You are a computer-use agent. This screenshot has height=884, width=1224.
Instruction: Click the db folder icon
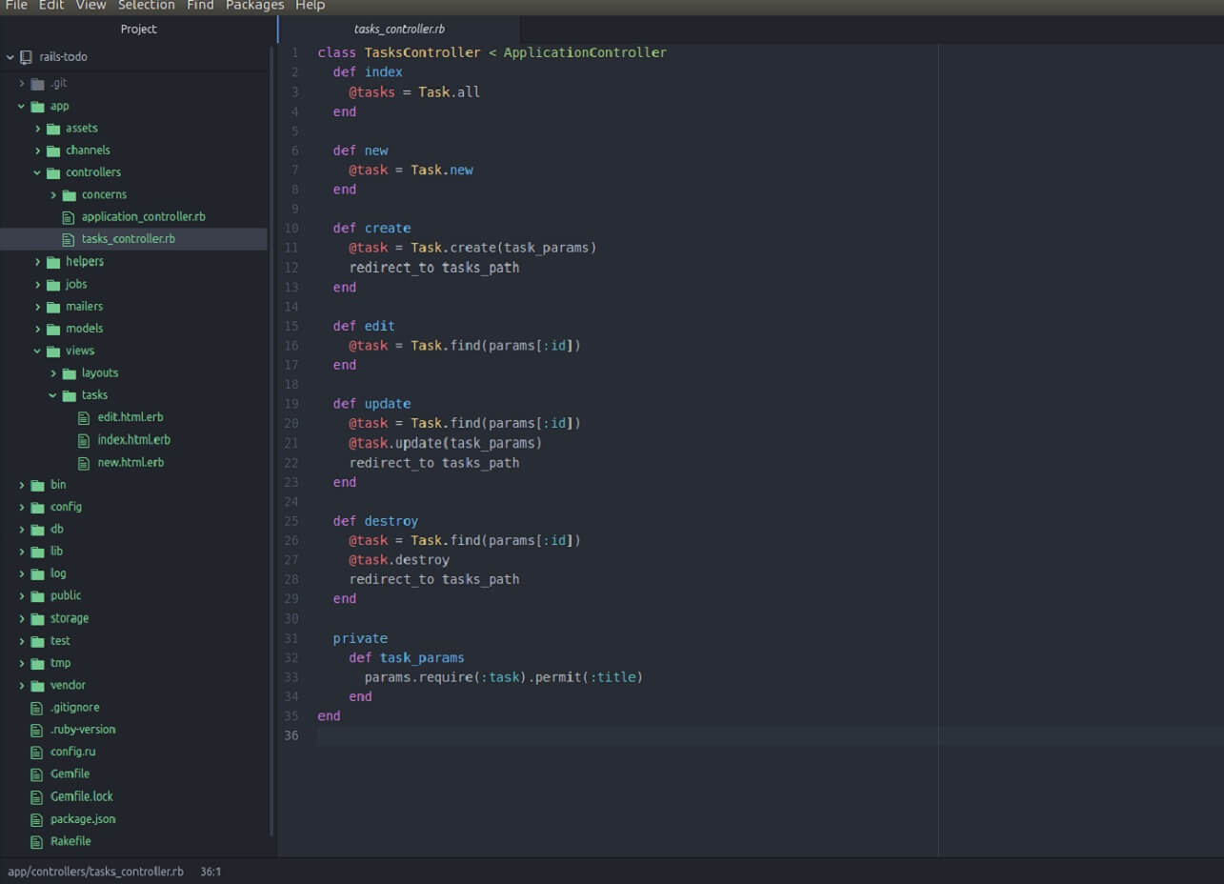tap(37, 530)
